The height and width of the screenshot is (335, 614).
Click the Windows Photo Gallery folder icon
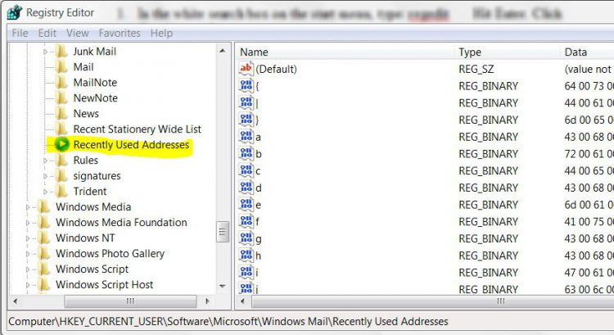coord(44,254)
